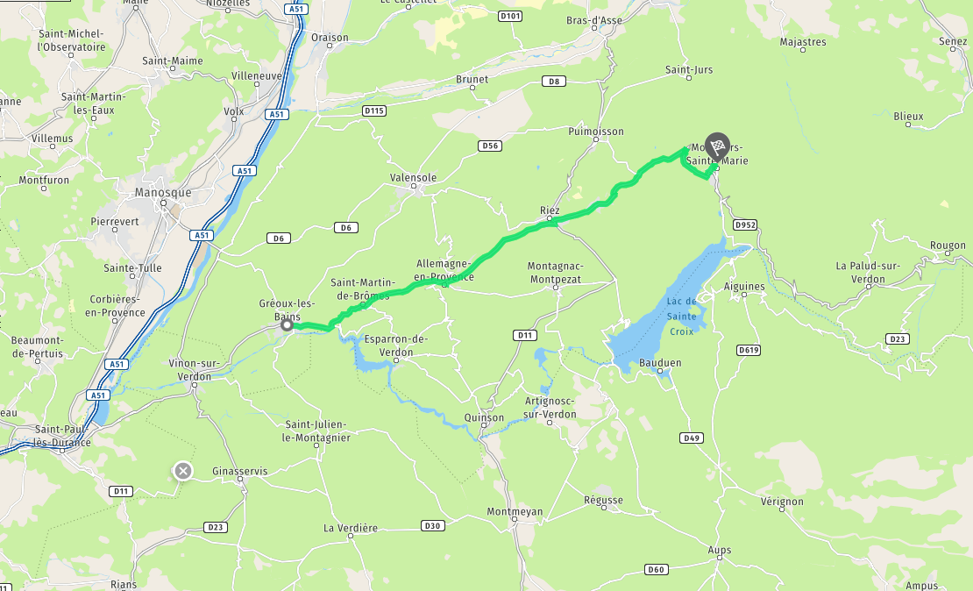The image size is (973, 591).
Task: Click the Valensole town label
Action: pyautogui.click(x=413, y=177)
